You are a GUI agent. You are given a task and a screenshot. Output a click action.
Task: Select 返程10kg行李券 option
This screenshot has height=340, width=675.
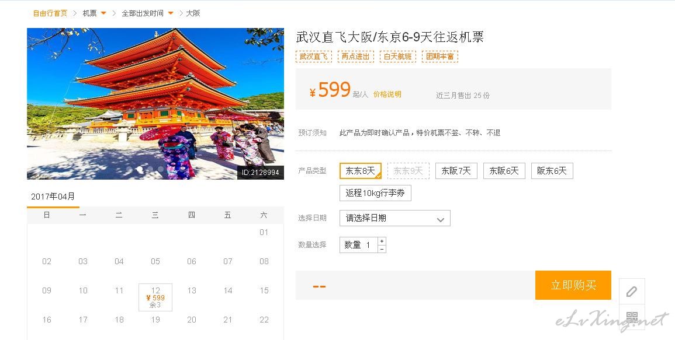(375, 193)
